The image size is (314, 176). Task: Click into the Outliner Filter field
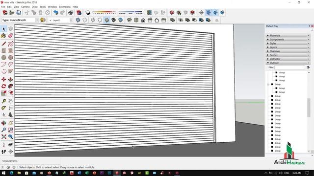coord(289,67)
